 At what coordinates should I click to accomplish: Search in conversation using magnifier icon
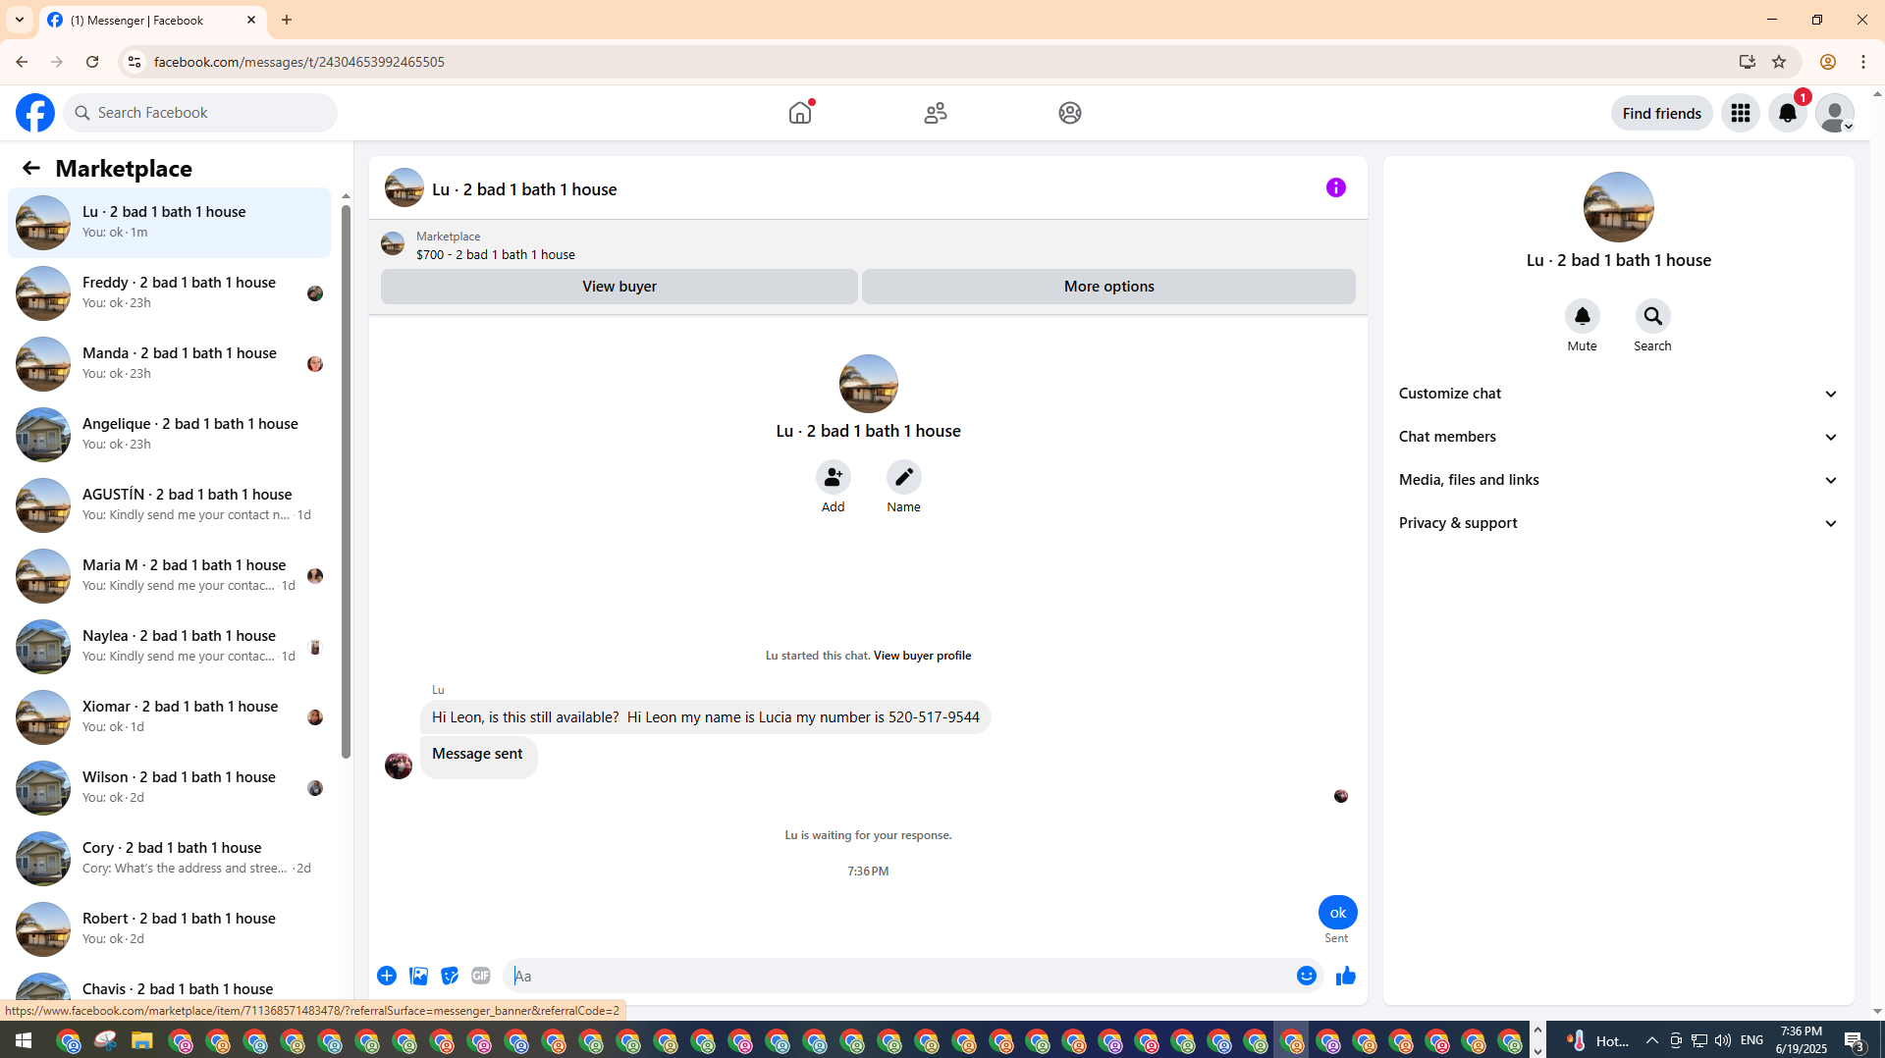point(1653,316)
